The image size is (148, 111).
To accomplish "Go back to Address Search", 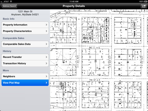I will 9,6.
